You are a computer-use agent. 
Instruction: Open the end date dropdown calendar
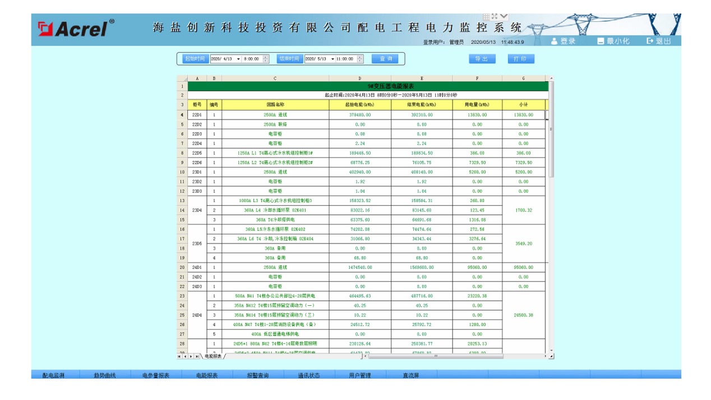tap(333, 59)
